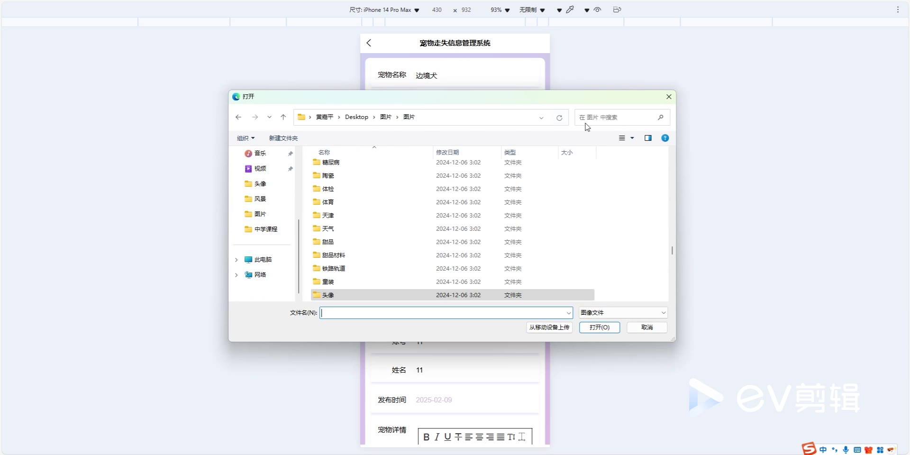Tap the back chevron in the pet app header
This screenshot has height=455, width=910.
coord(369,43)
